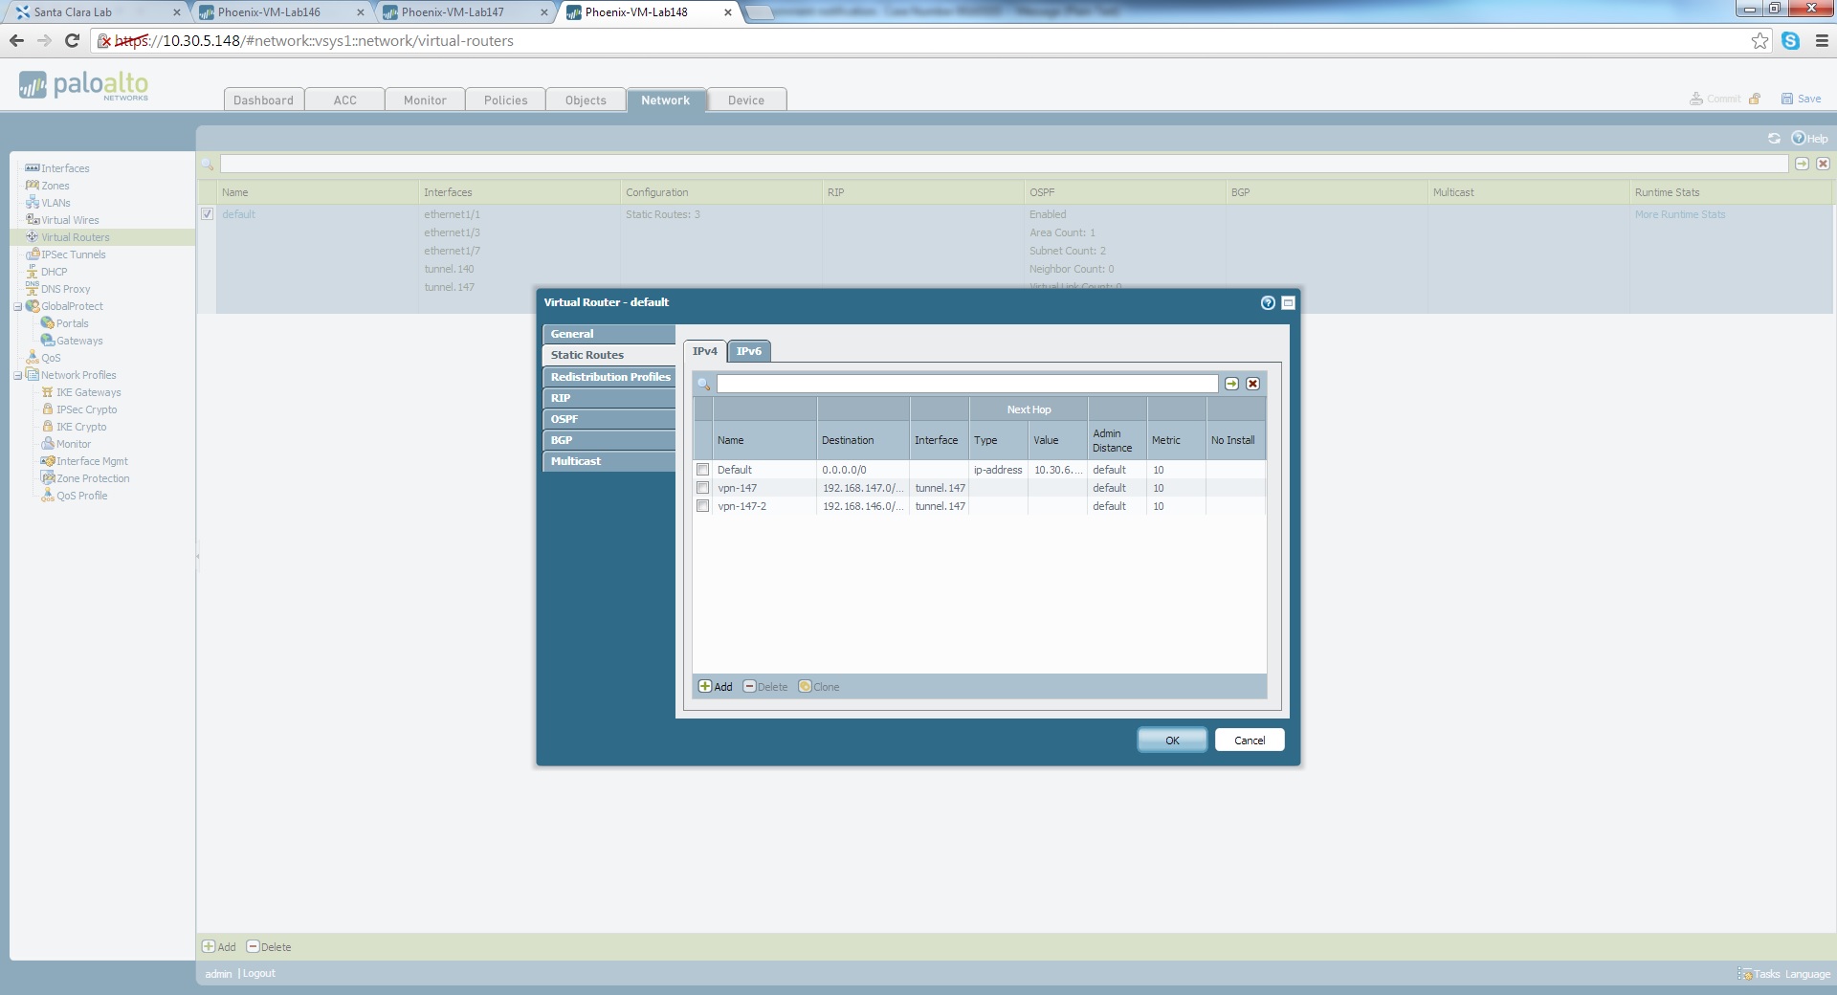This screenshot has width=1837, height=995.
Task: Switch to Phoenix-VM-Lab146 browser tab
Action: (269, 12)
